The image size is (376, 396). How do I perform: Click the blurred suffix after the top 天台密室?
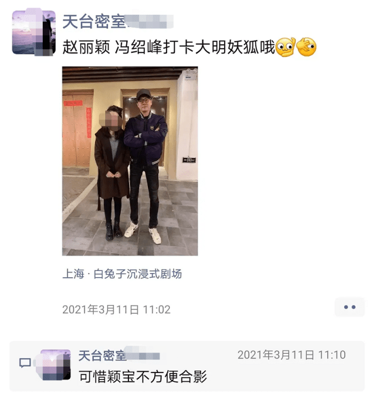click(x=150, y=22)
